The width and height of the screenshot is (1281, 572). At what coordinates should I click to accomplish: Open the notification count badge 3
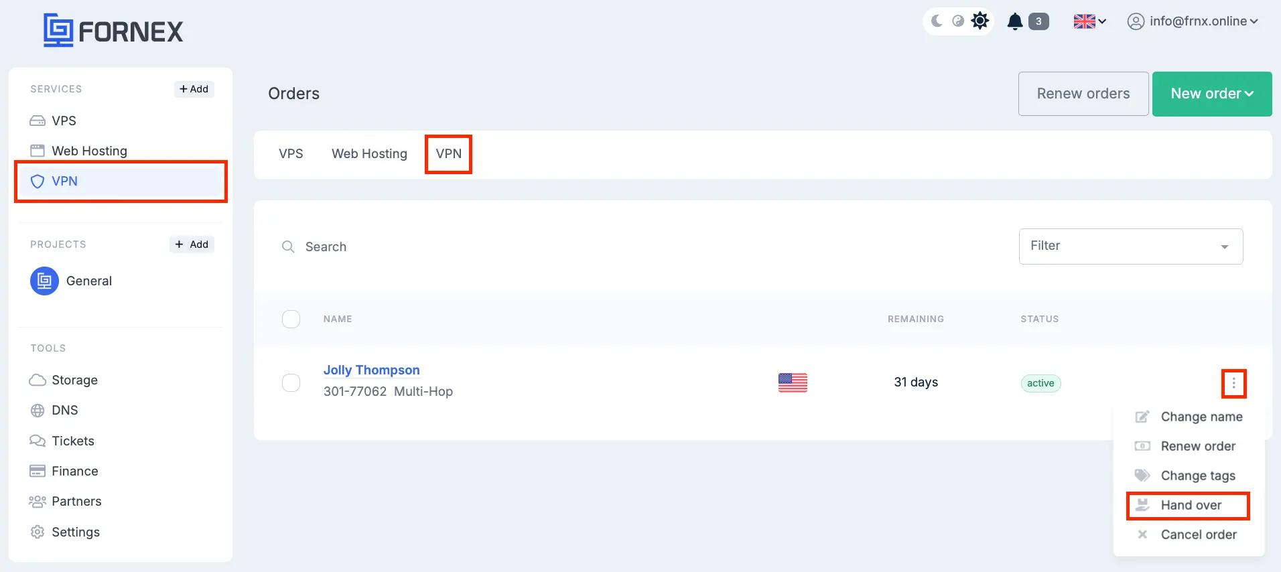pos(1038,21)
